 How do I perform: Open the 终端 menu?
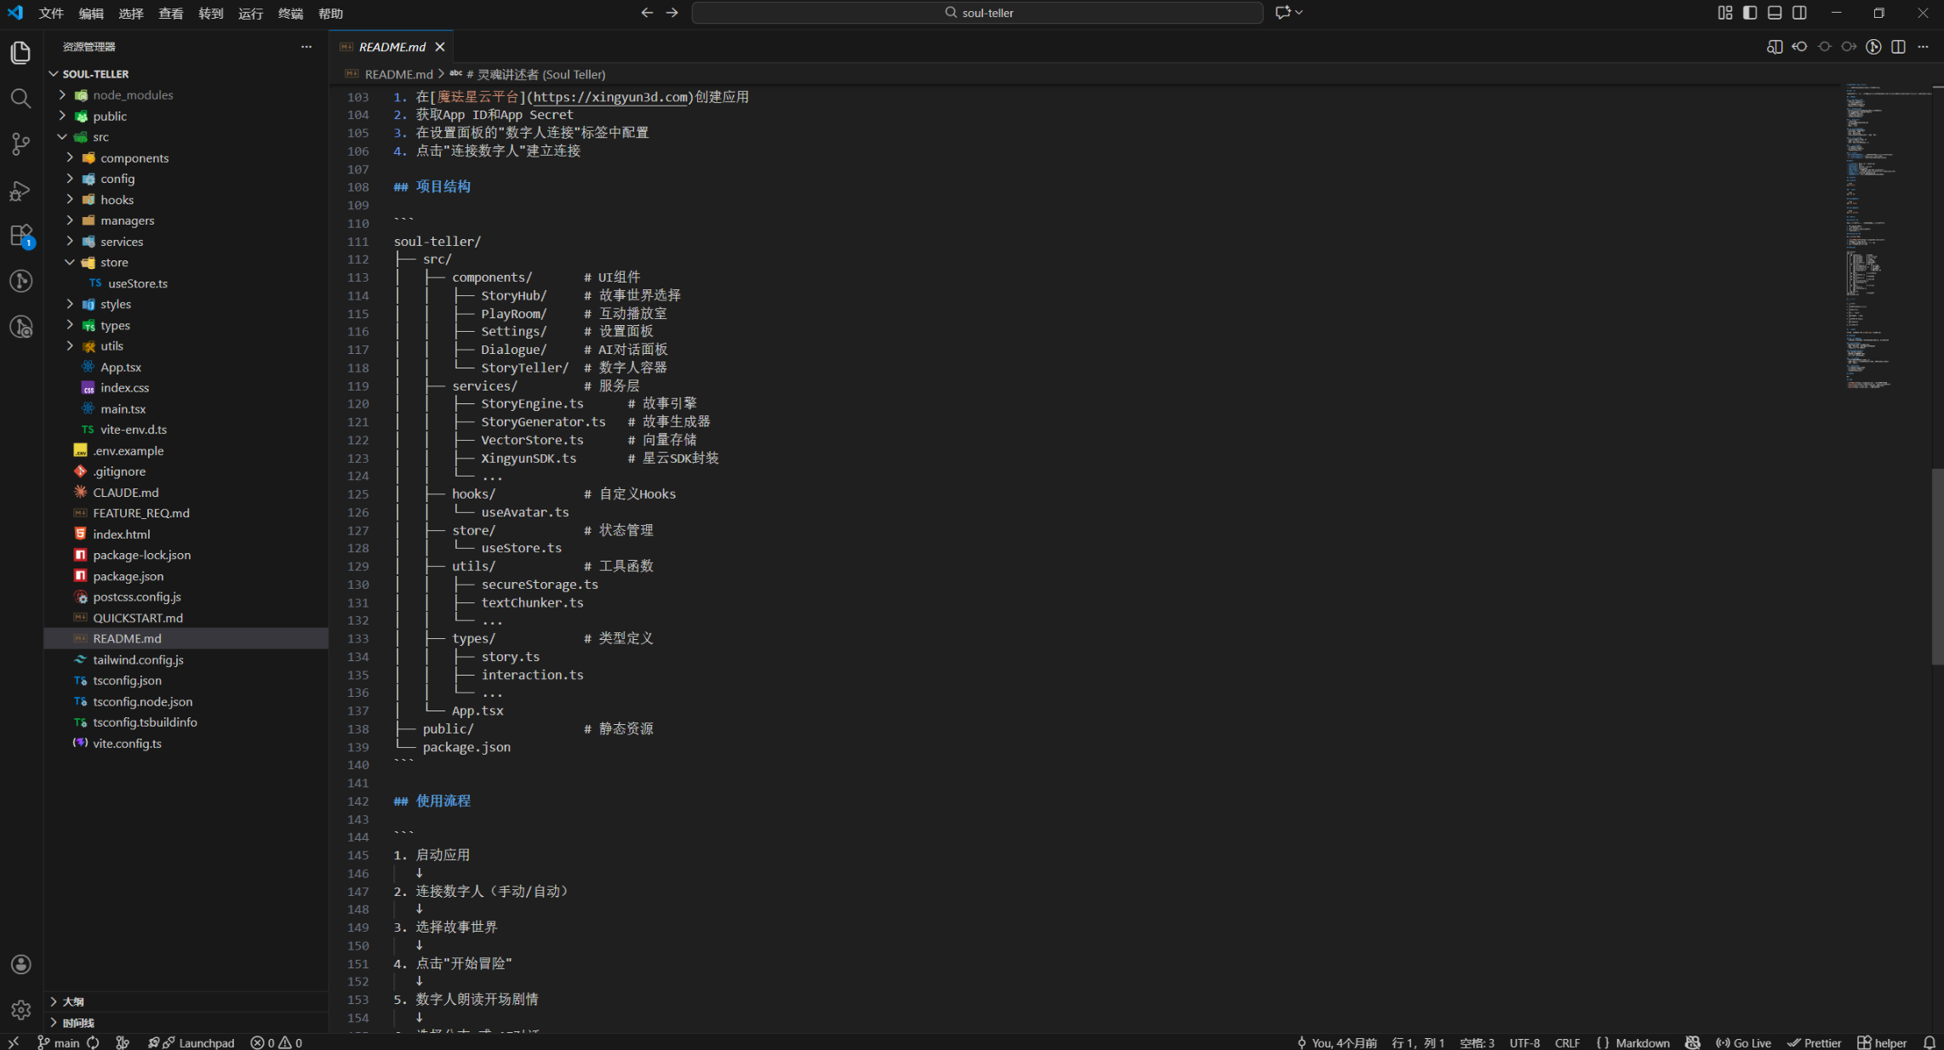point(290,14)
